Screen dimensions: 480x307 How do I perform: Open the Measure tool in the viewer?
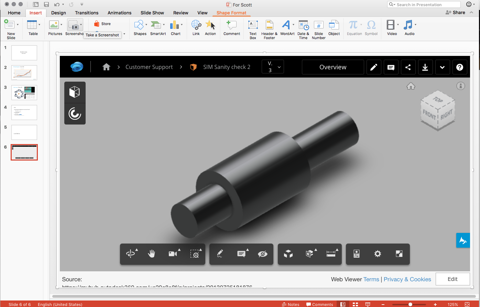point(331,254)
